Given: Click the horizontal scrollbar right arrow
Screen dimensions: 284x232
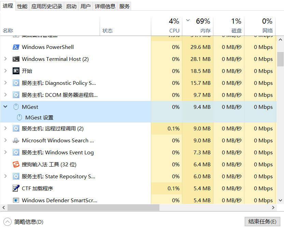Looking at the screenshot, I should (x=273, y=207).
